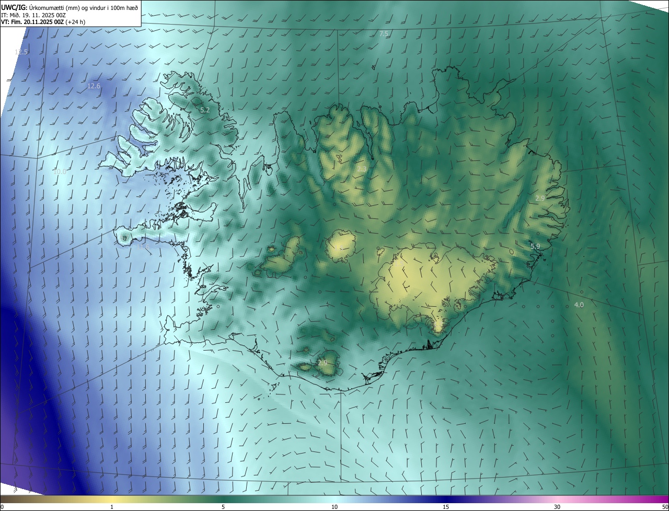Click the colour scale tick label 5
Screen dimensions: 669x511
tap(223, 507)
